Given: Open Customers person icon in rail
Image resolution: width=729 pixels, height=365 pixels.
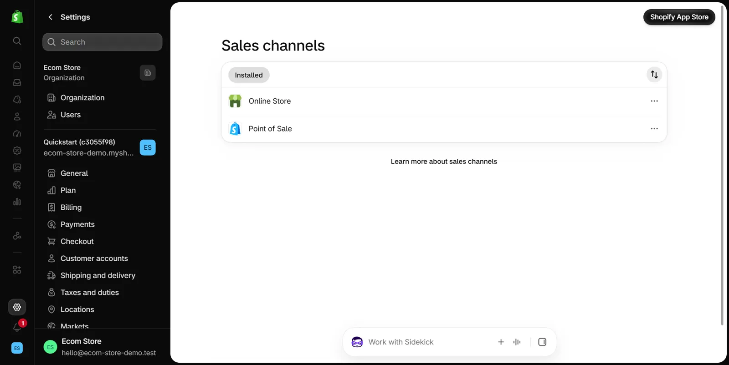Looking at the screenshot, I should (x=17, y=117).
